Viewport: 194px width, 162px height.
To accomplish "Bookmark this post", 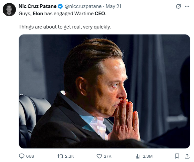I will (177, 156).
